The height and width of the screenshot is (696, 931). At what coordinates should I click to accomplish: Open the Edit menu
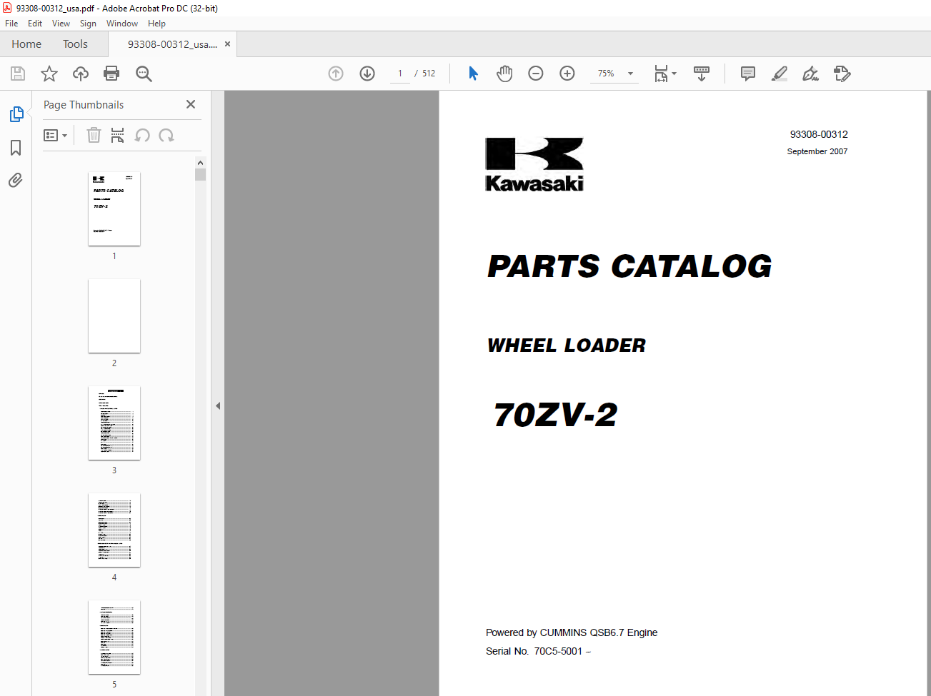click(35, 24)
